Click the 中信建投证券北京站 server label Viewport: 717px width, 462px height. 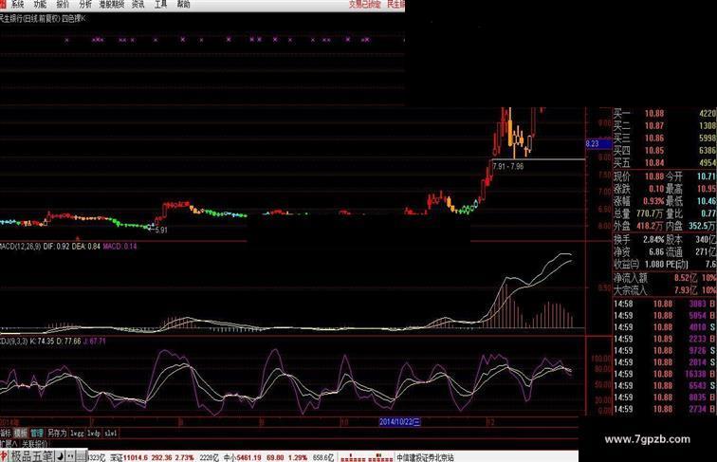(425, 457)
